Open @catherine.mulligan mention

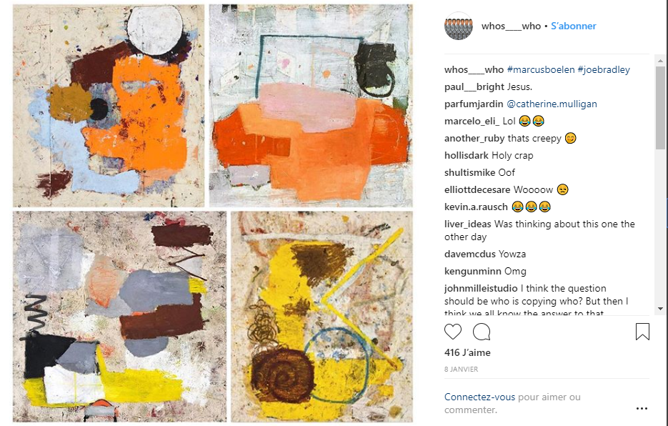pos(552,104)
